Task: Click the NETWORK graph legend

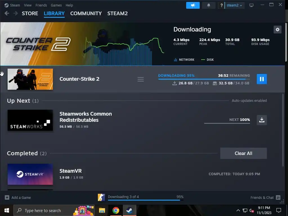Action: pos(184,60)
